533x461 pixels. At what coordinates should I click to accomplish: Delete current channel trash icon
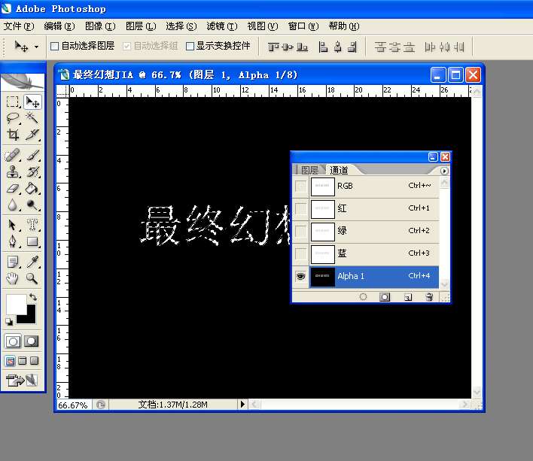click(x=429, y=297)
